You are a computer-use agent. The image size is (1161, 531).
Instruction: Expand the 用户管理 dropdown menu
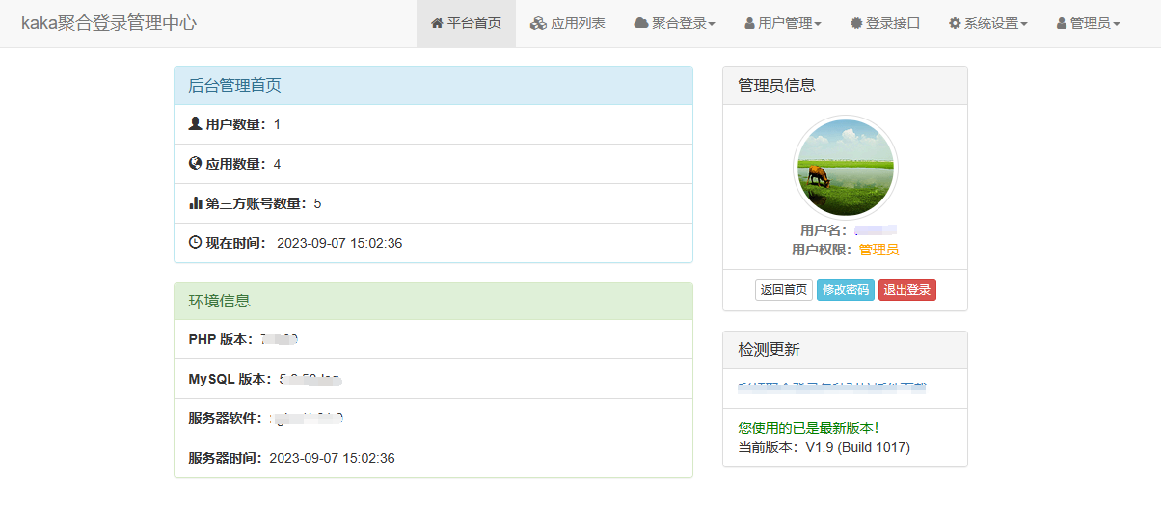click(783, 23)
